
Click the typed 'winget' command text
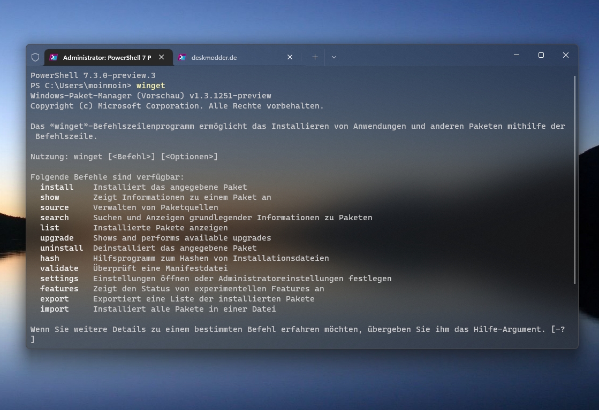(150, 86)
